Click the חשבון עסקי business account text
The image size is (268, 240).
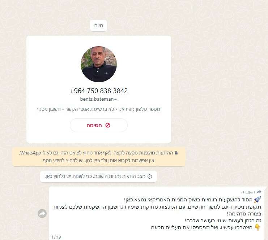click(x=49, y=109)
